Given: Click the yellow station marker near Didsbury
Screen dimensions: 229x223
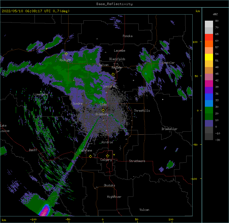Looking at the screenshot, I should coord(103,110).
